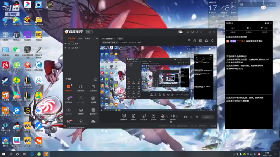Screen dimensions: 280x157
Task: Switch to the third scene tab
Action: (87, 38)
